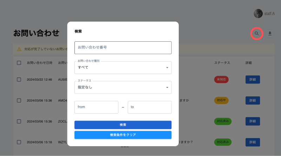Click 検索条件をクリア button
This screenshot has height=156, width=281.
(123, 135)
